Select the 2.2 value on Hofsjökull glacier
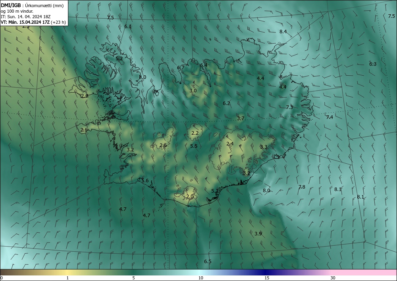The height and width of the screenshot is (281, 397). coord(195,133)
